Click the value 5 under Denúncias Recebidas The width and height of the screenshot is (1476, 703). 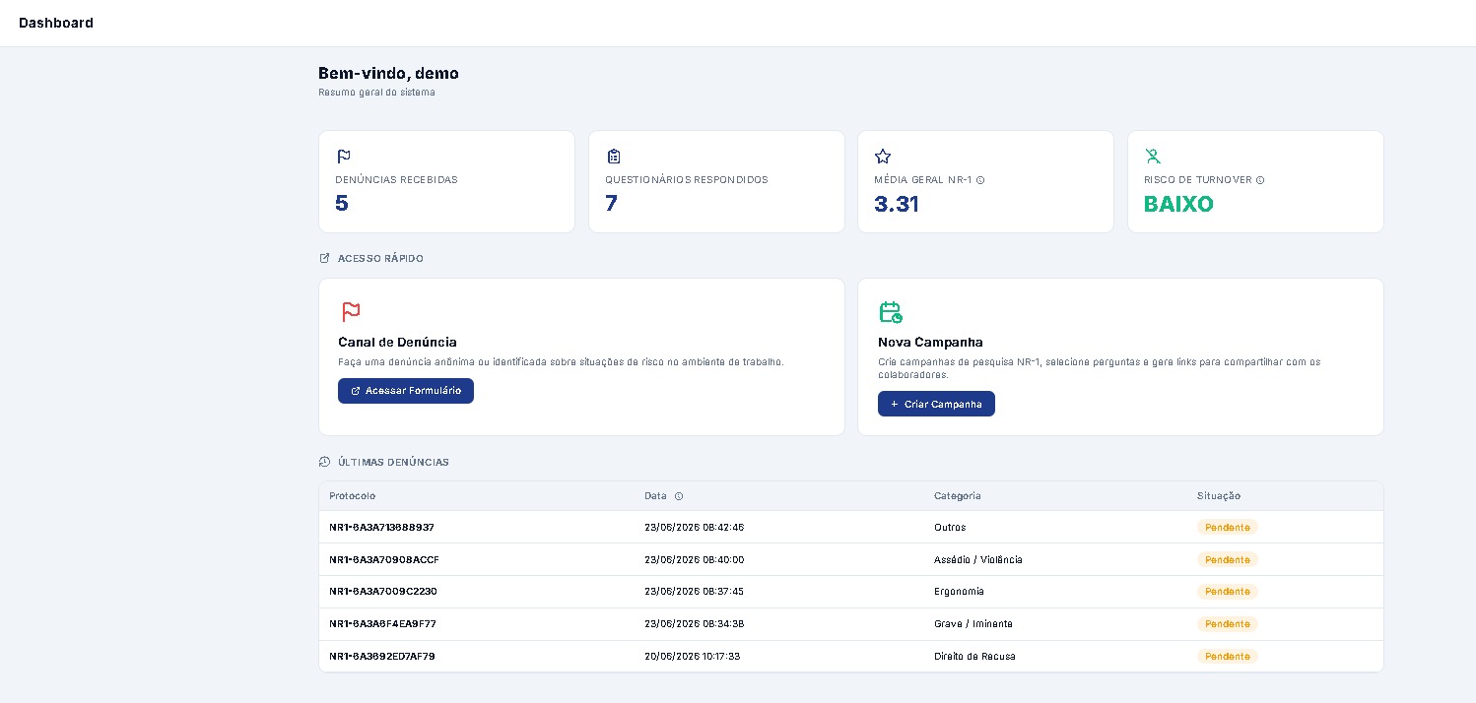[x=342, y=204]
